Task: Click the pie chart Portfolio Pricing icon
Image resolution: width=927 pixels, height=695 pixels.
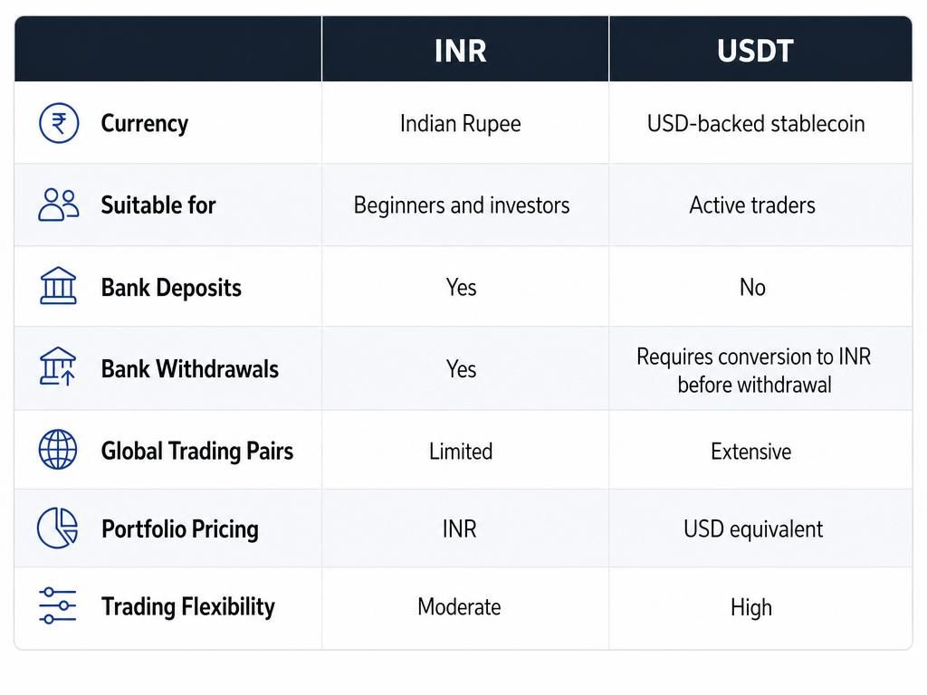Action: pos(58,528)
